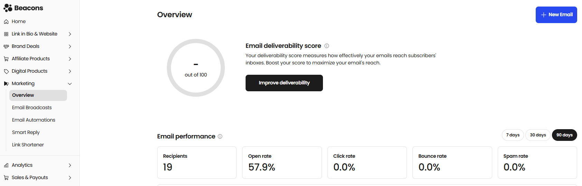The height and width of the screenshot is (186, 582).
Task: Click the Link in Bio grid icon
Action: click(6, 34)
